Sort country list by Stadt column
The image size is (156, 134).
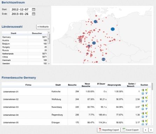click(x=15, y=33)
